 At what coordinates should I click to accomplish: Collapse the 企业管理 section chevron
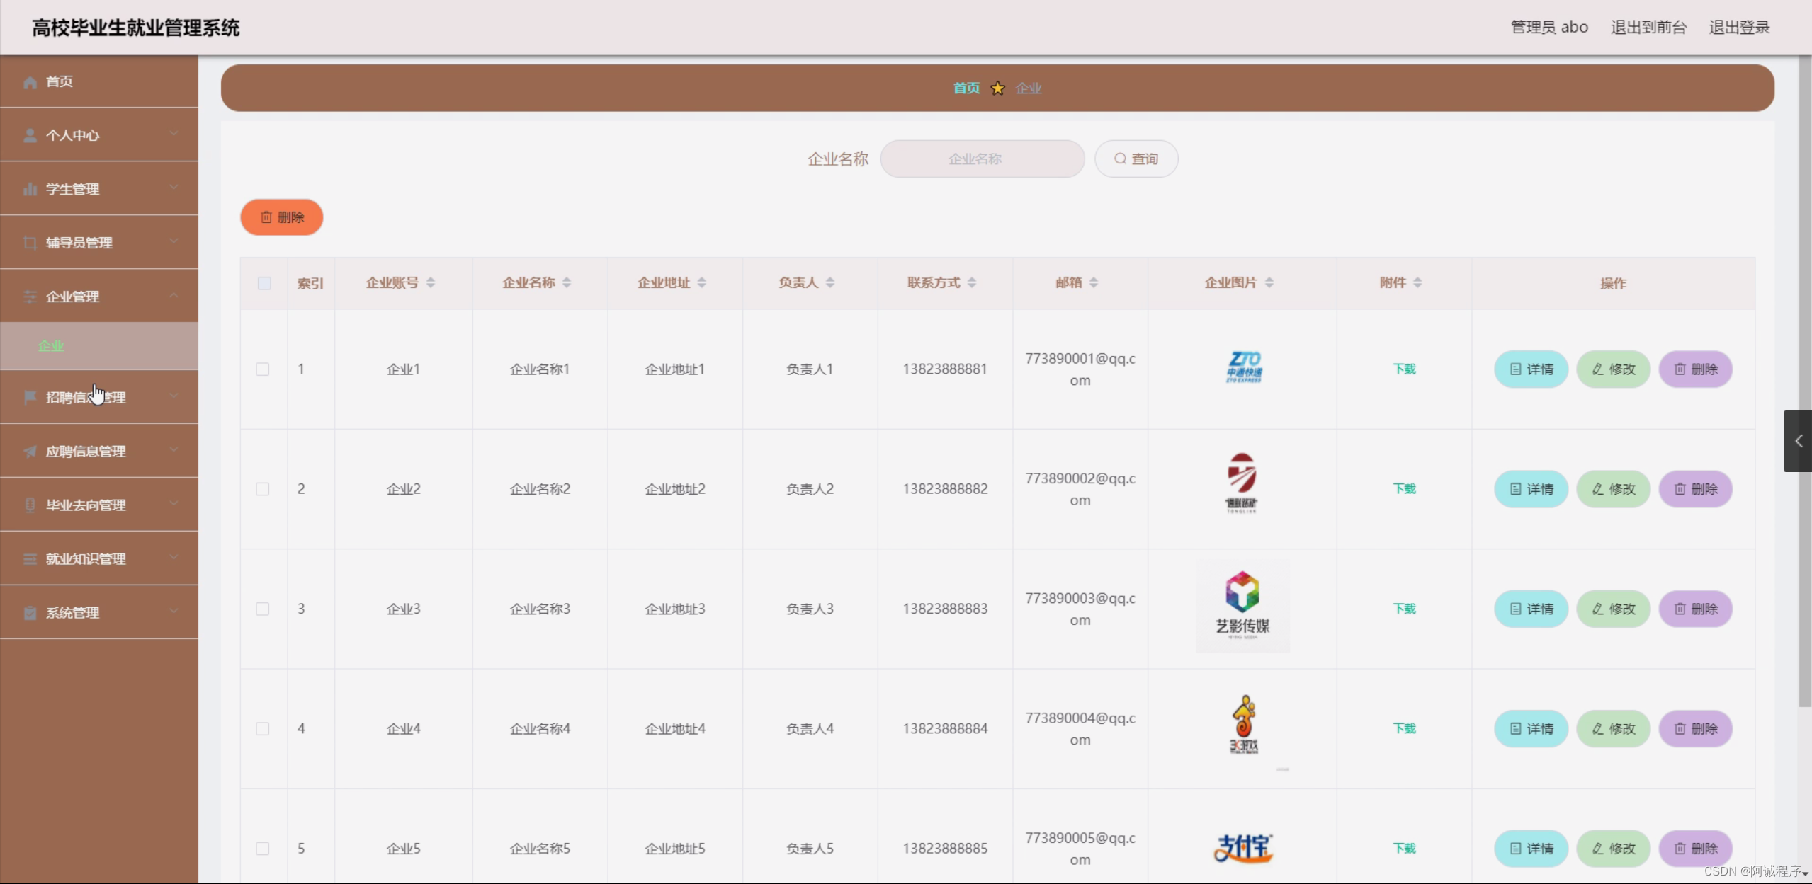click(174, 296)
